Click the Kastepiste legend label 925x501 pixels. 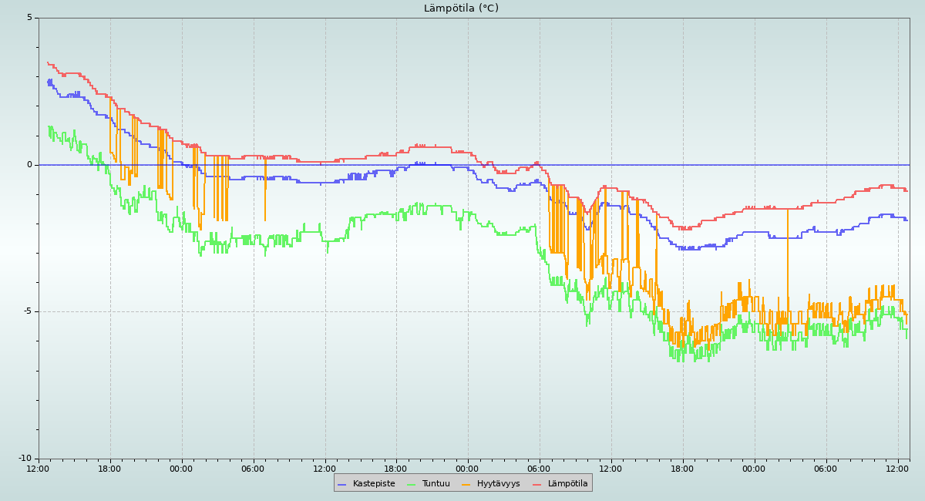(373, 484)
